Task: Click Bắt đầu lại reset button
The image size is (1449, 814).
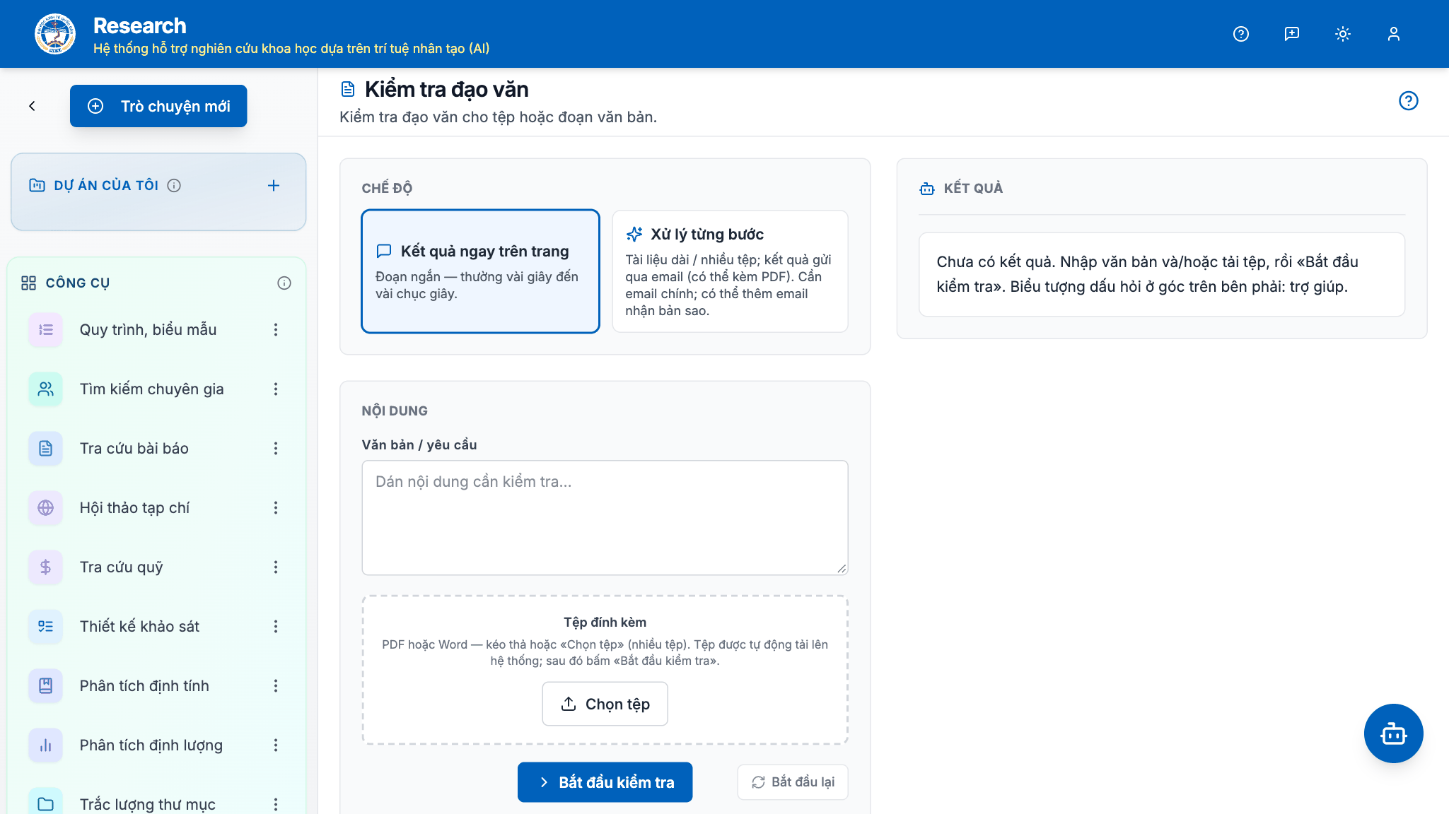Action: pos(793,782)
